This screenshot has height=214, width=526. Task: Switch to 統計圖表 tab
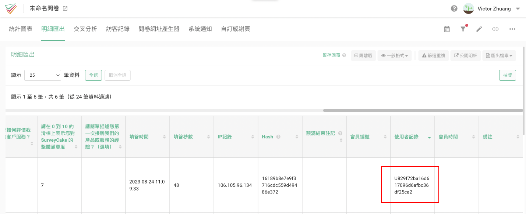click(x=21, y=29)
